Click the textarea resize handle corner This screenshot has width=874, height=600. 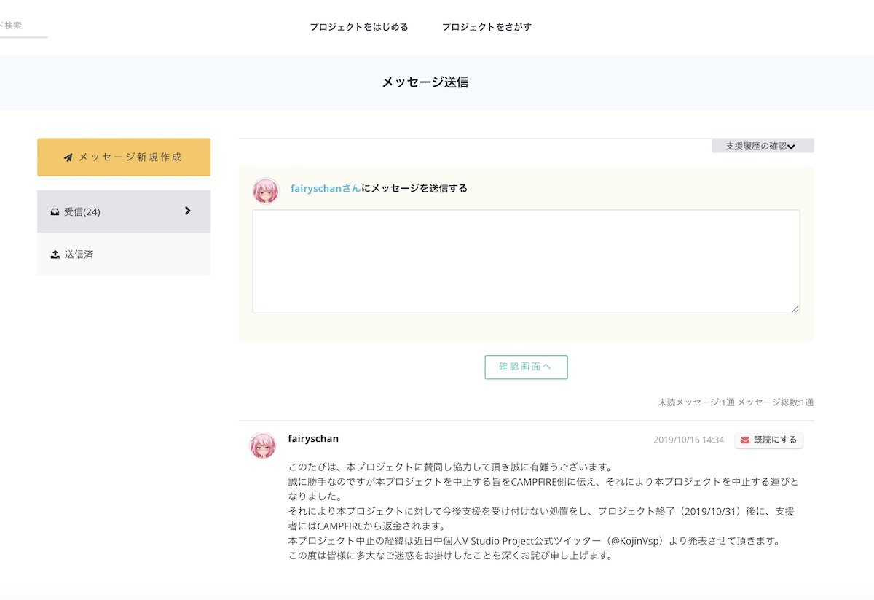(795, 309)
